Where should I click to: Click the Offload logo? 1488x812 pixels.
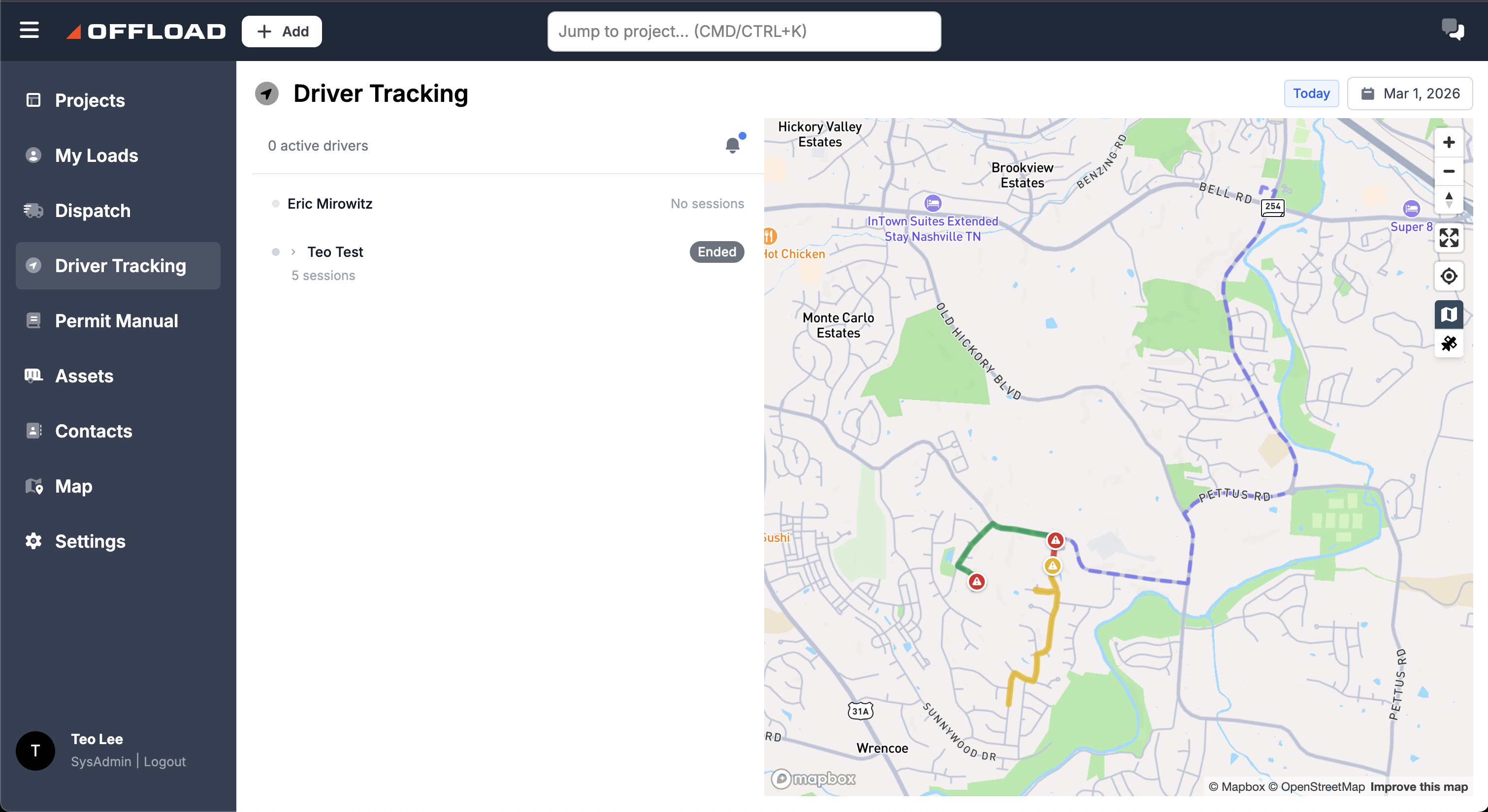coord(146,31)
